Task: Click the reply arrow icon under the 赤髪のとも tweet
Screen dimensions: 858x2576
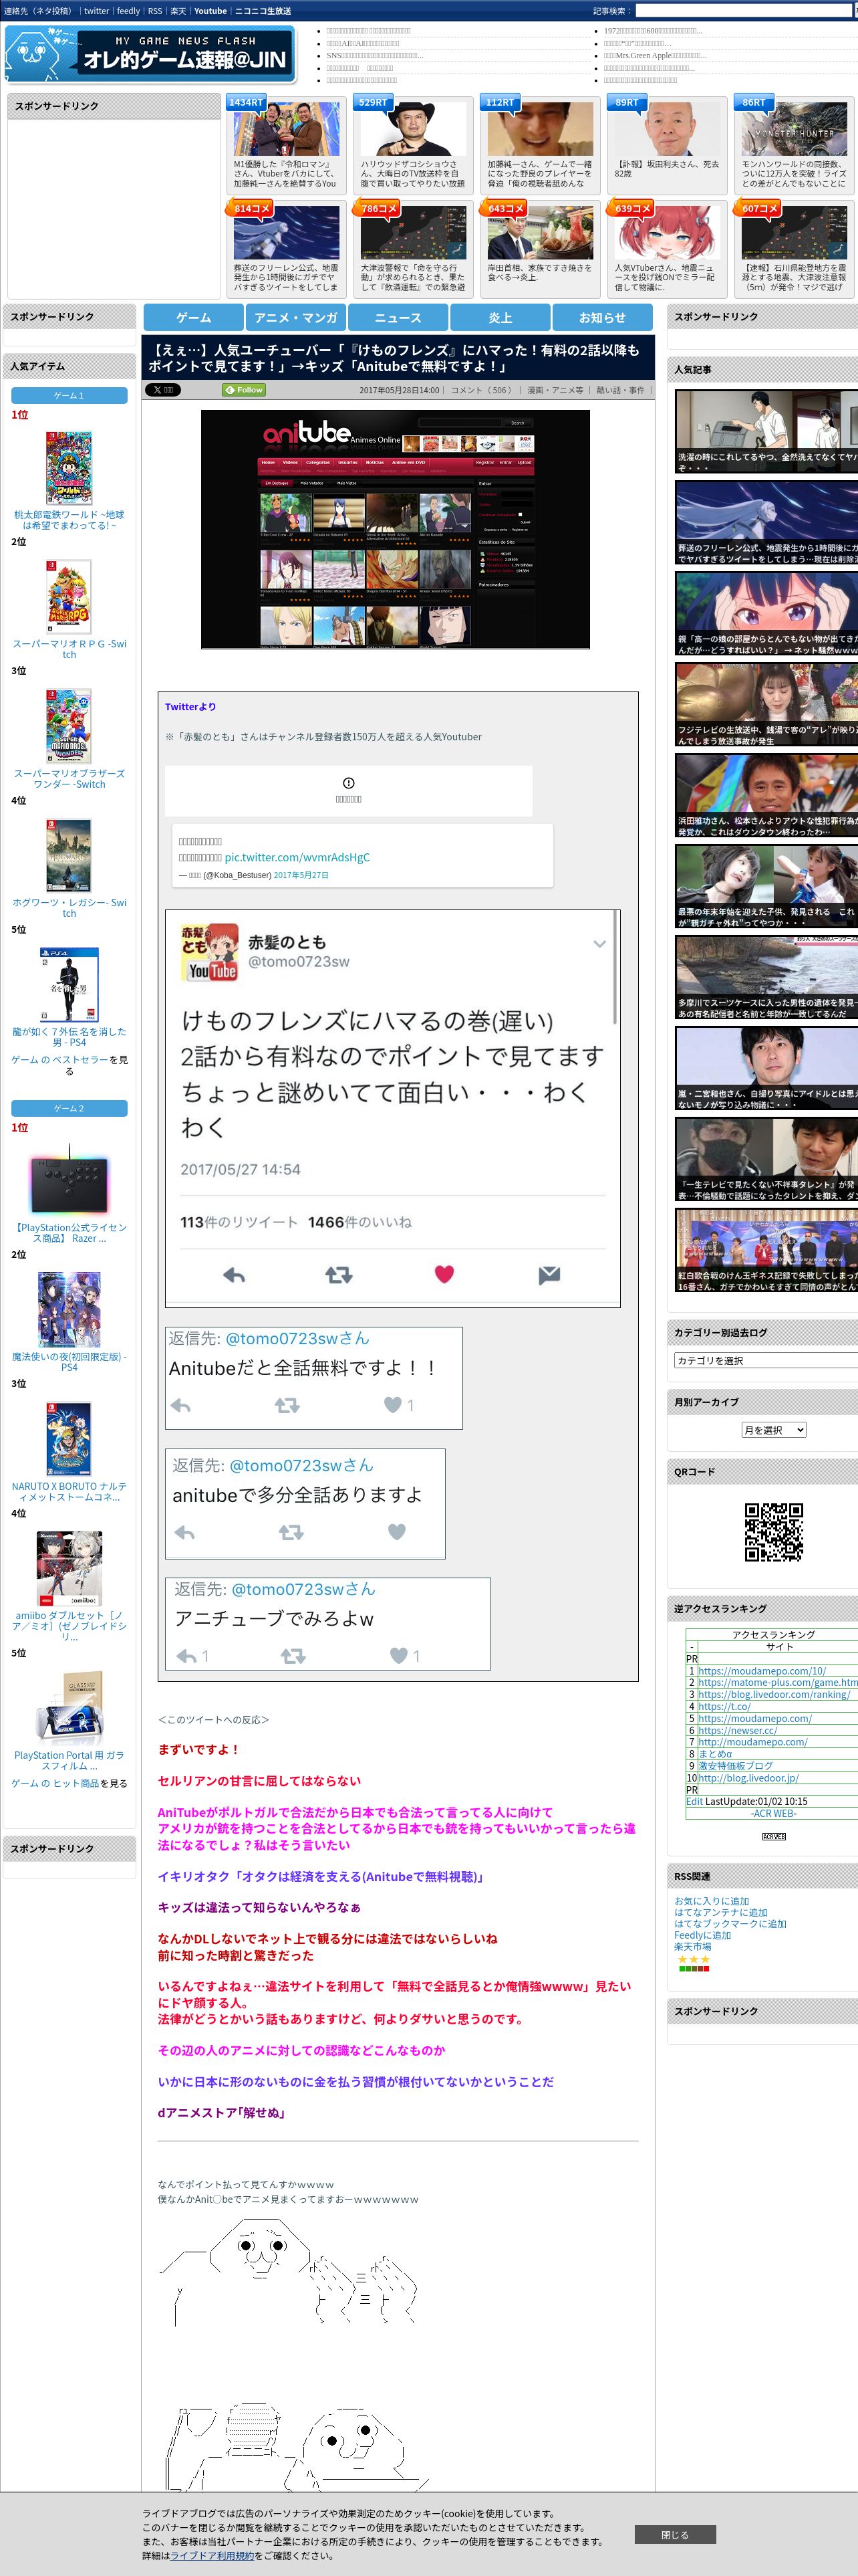Action: [x=235, y=1275]
